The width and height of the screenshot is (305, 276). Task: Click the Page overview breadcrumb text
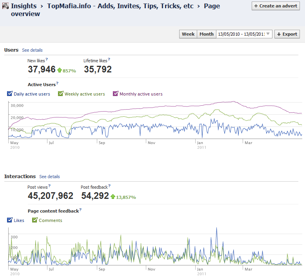pyautogui.click(x=116, y=10)
